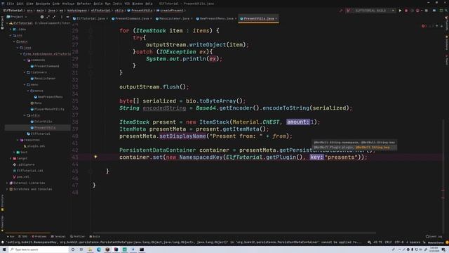
Task: Click the red error indicator in editor corner
Action: [424, 26]
